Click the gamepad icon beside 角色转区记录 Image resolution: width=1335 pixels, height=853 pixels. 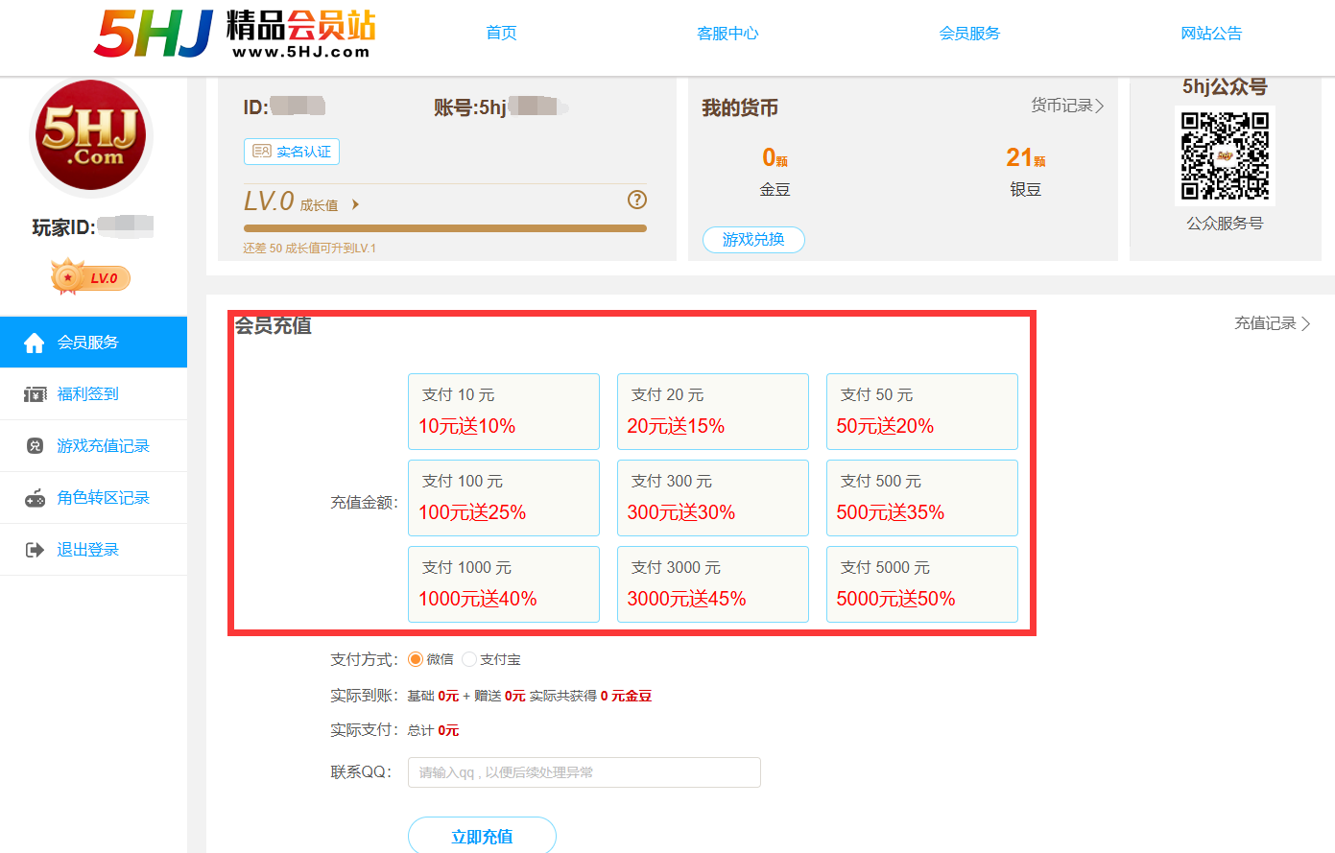[x=36, y=498]
